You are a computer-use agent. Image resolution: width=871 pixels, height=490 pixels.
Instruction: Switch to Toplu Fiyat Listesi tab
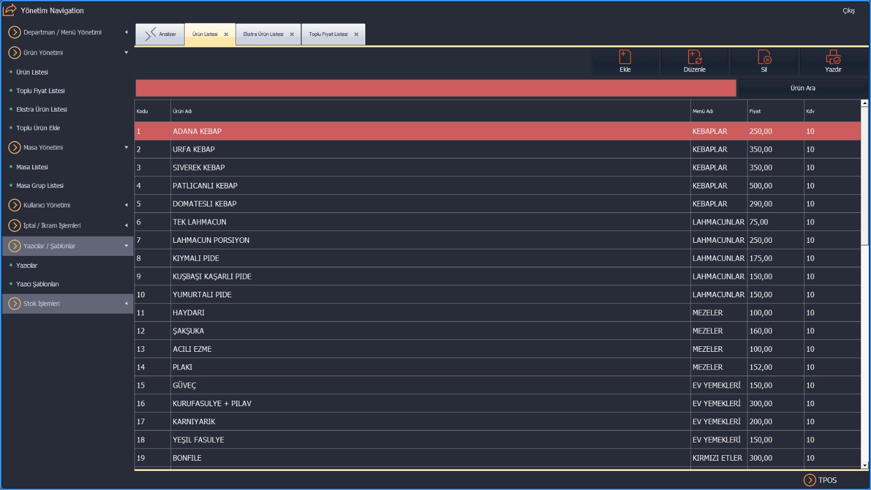(x=328, y=34)
